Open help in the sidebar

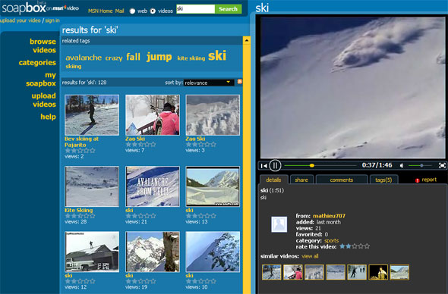(48, 117)
